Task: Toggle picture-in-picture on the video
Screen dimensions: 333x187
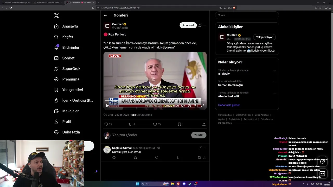Action: 196,106
